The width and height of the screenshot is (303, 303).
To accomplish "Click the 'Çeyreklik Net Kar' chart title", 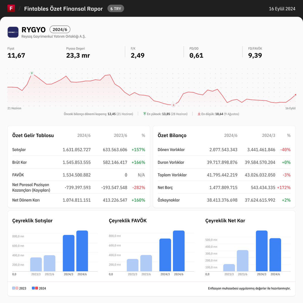I will click(x=225, y=220).
